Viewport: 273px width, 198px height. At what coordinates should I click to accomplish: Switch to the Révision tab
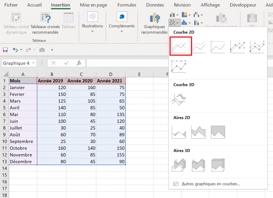(182, 5)
